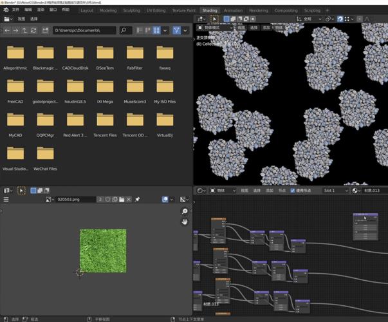Select the grass texture image preview

pyautogui.click(x=103, y=250)
